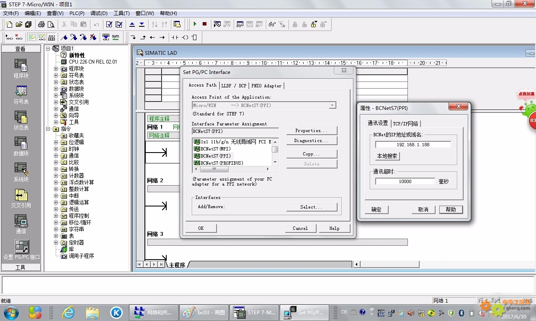The image size is (536, 321).
Task: Open Internet Explorer from the taskbar
Action: pyautogui.click(x=68, y=312)
